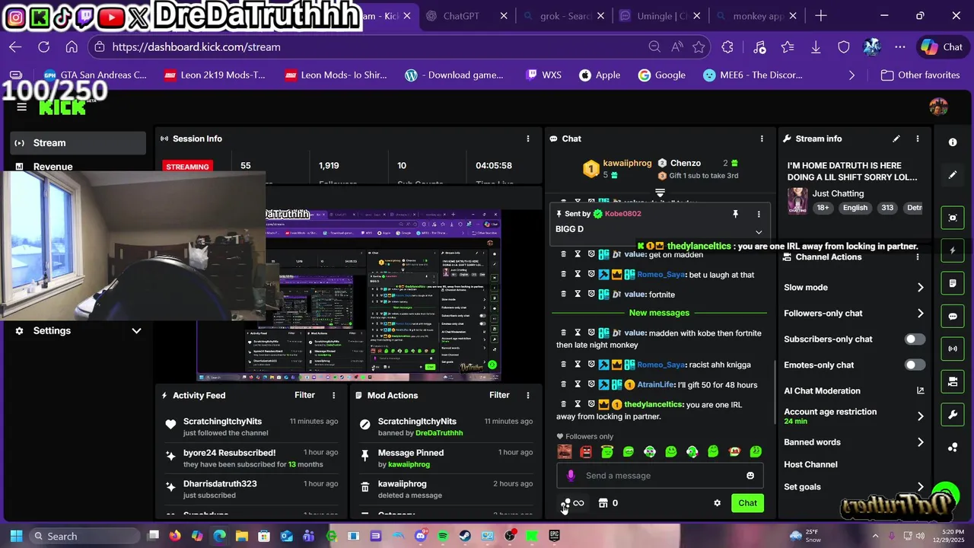Open Epic Games Launcher from the taskbar
Screen dimensions: 974x548
(555, 536)
